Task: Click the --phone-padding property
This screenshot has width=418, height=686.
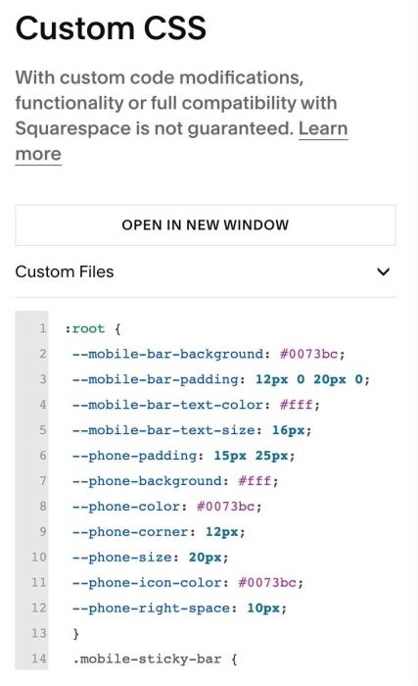Action: [x=135, y=455]
